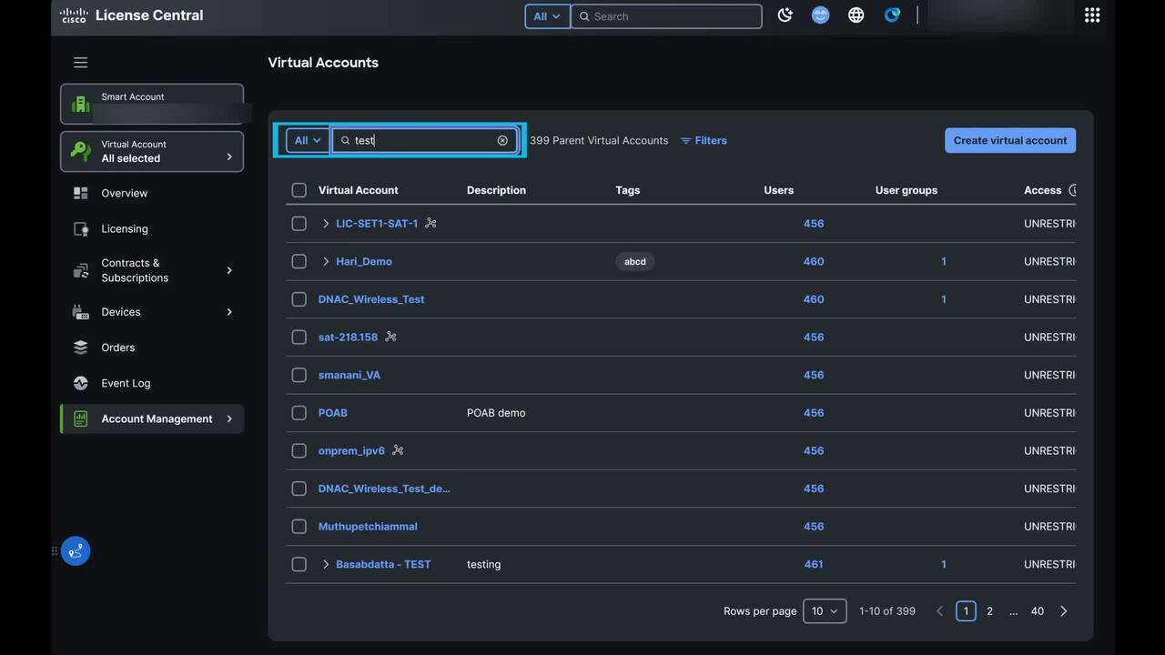Expand the LIC-SET1-SAT-1 row
The width and height of the screenshot is (1165, 655).
(x=326, y=223)
